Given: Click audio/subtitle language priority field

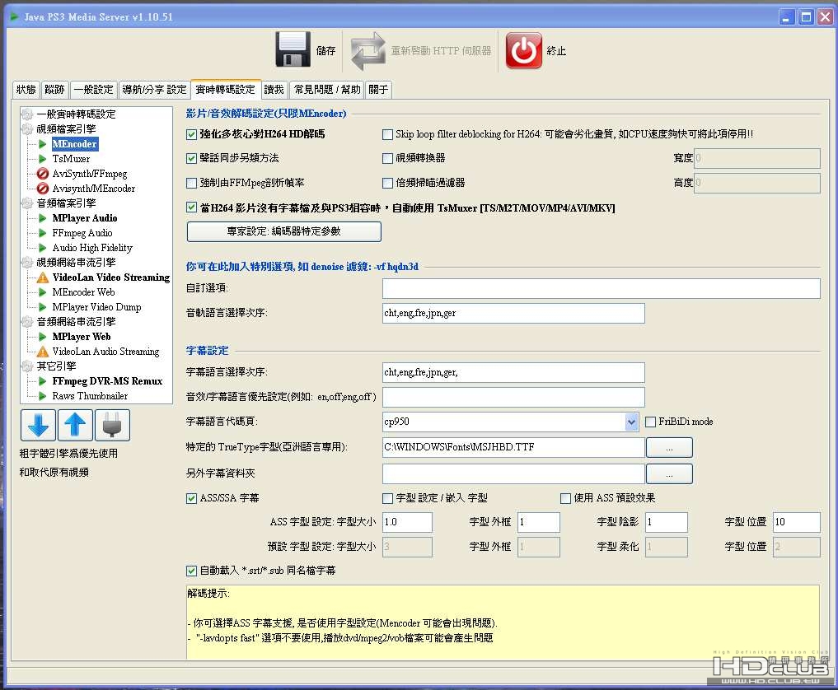Looking at the screenshot, I should [x=513, y=397].
